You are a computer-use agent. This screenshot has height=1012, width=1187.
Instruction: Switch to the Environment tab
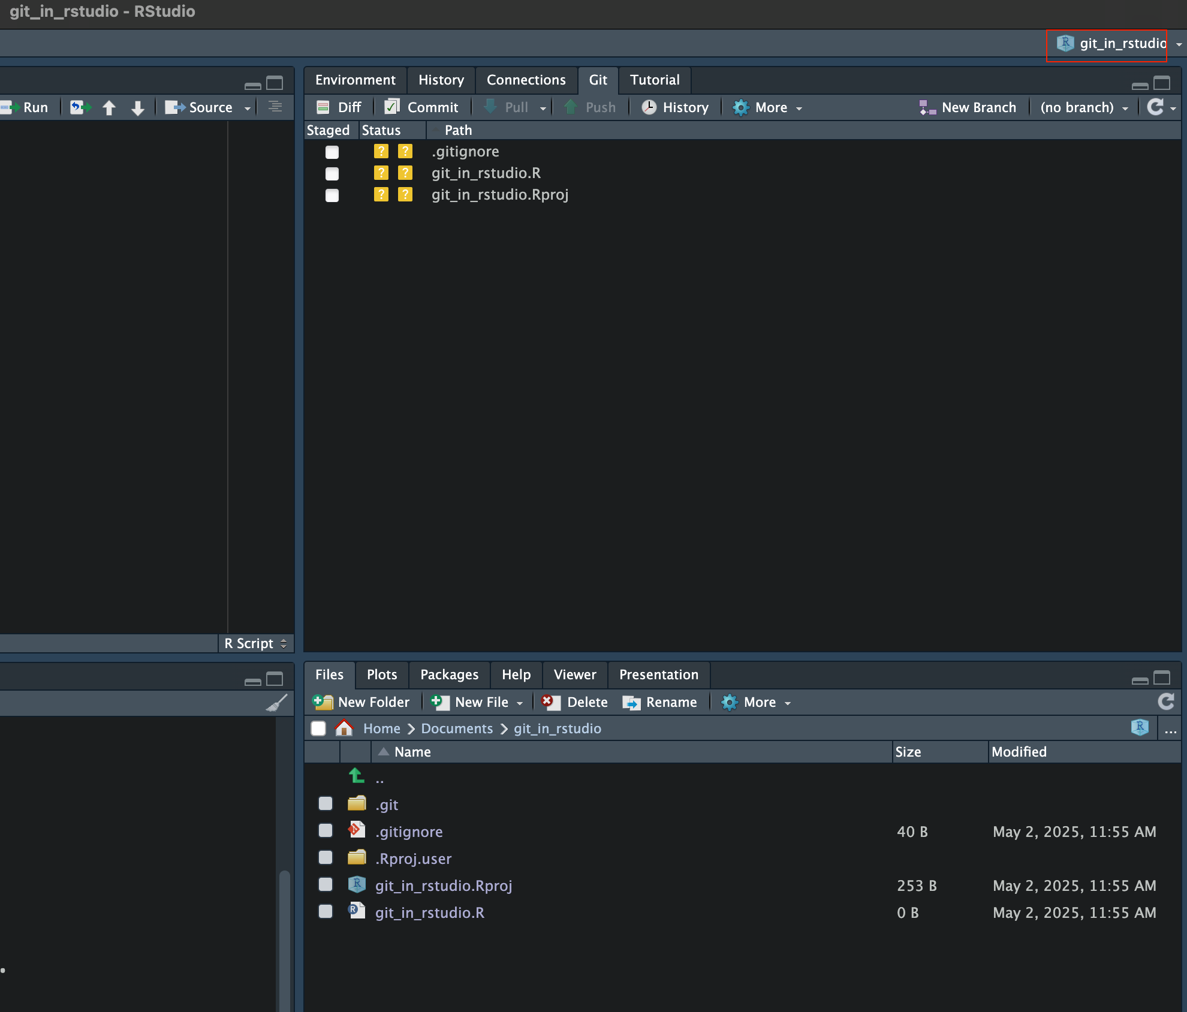coord(355,80)
